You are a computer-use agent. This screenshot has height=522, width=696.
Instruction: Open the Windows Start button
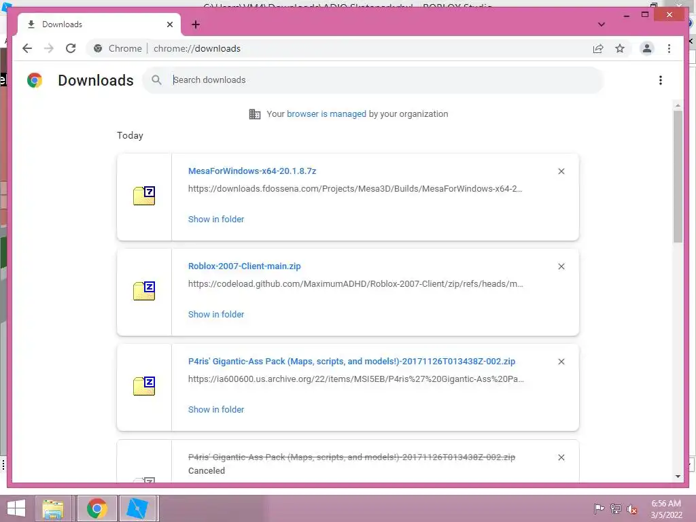(x=16, y=508)
